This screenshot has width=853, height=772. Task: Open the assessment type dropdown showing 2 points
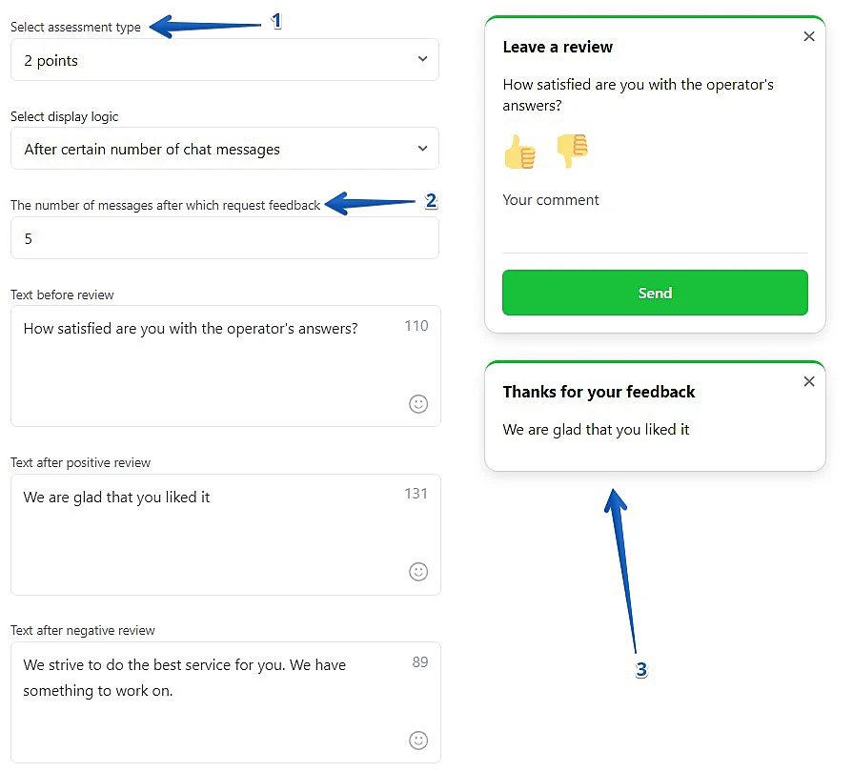click(224, 60)
